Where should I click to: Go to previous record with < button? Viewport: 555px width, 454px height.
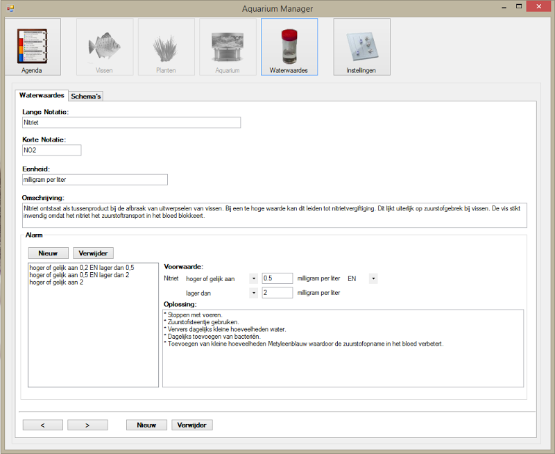coord(42,425)
